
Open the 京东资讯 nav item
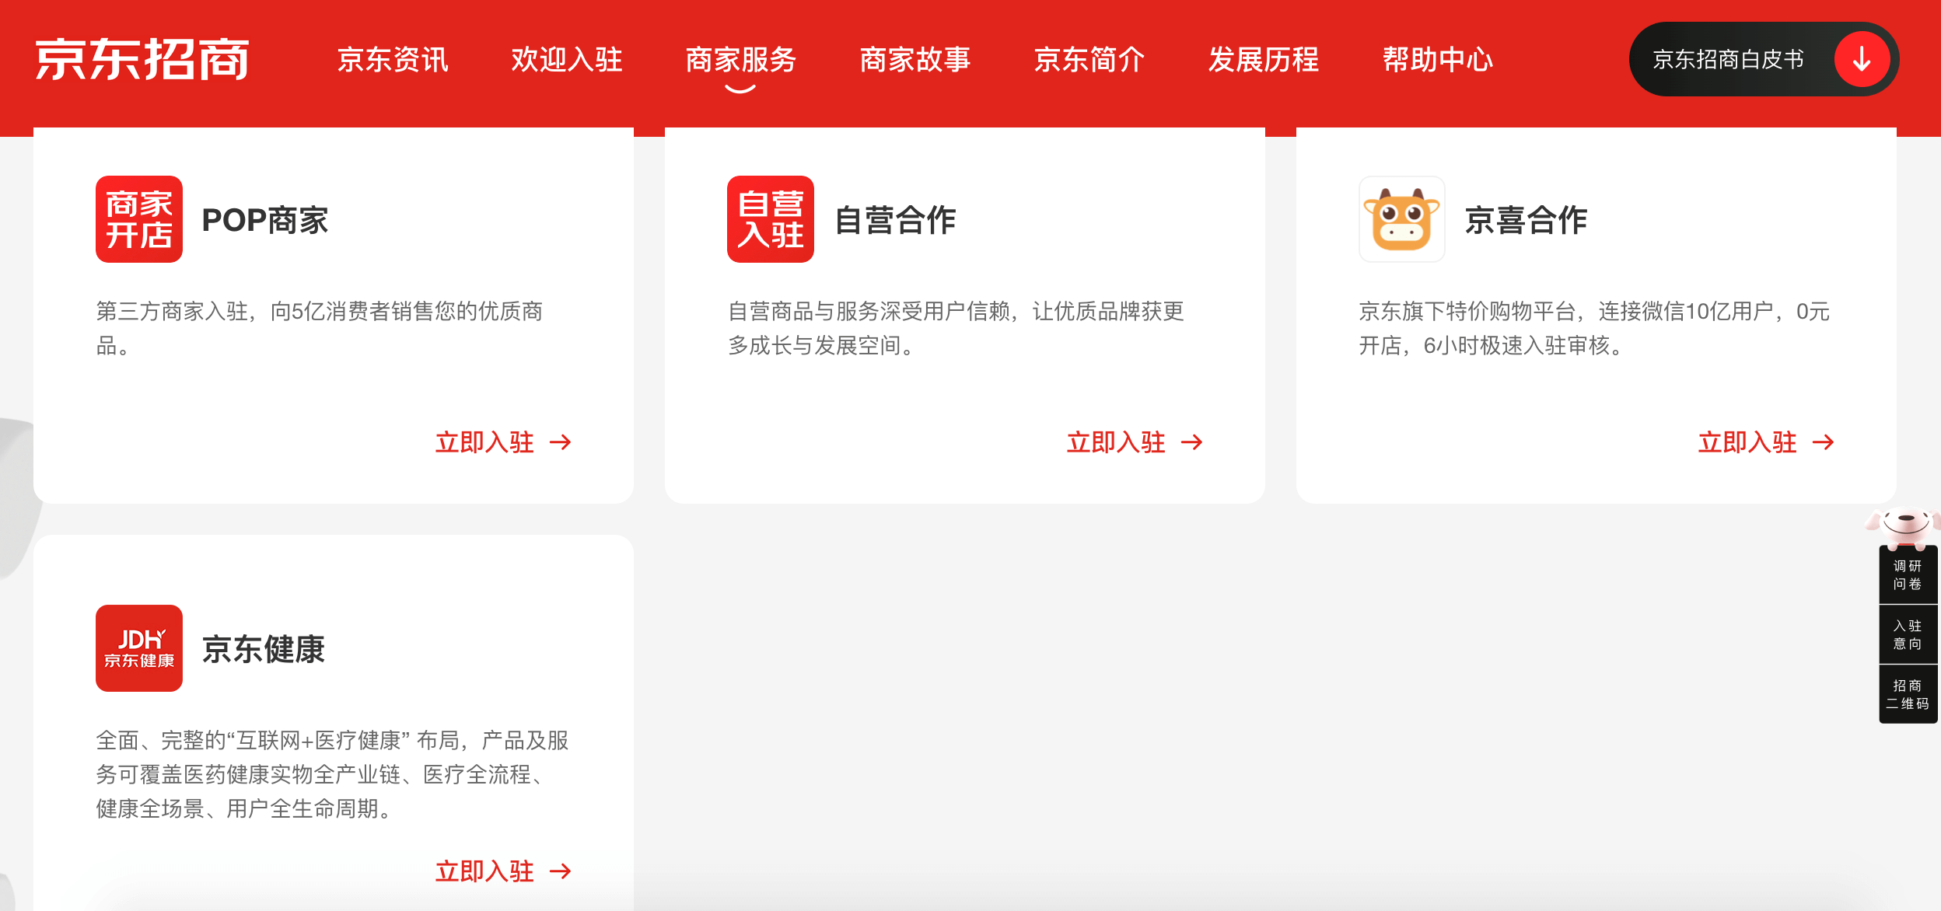pos(393,60)
